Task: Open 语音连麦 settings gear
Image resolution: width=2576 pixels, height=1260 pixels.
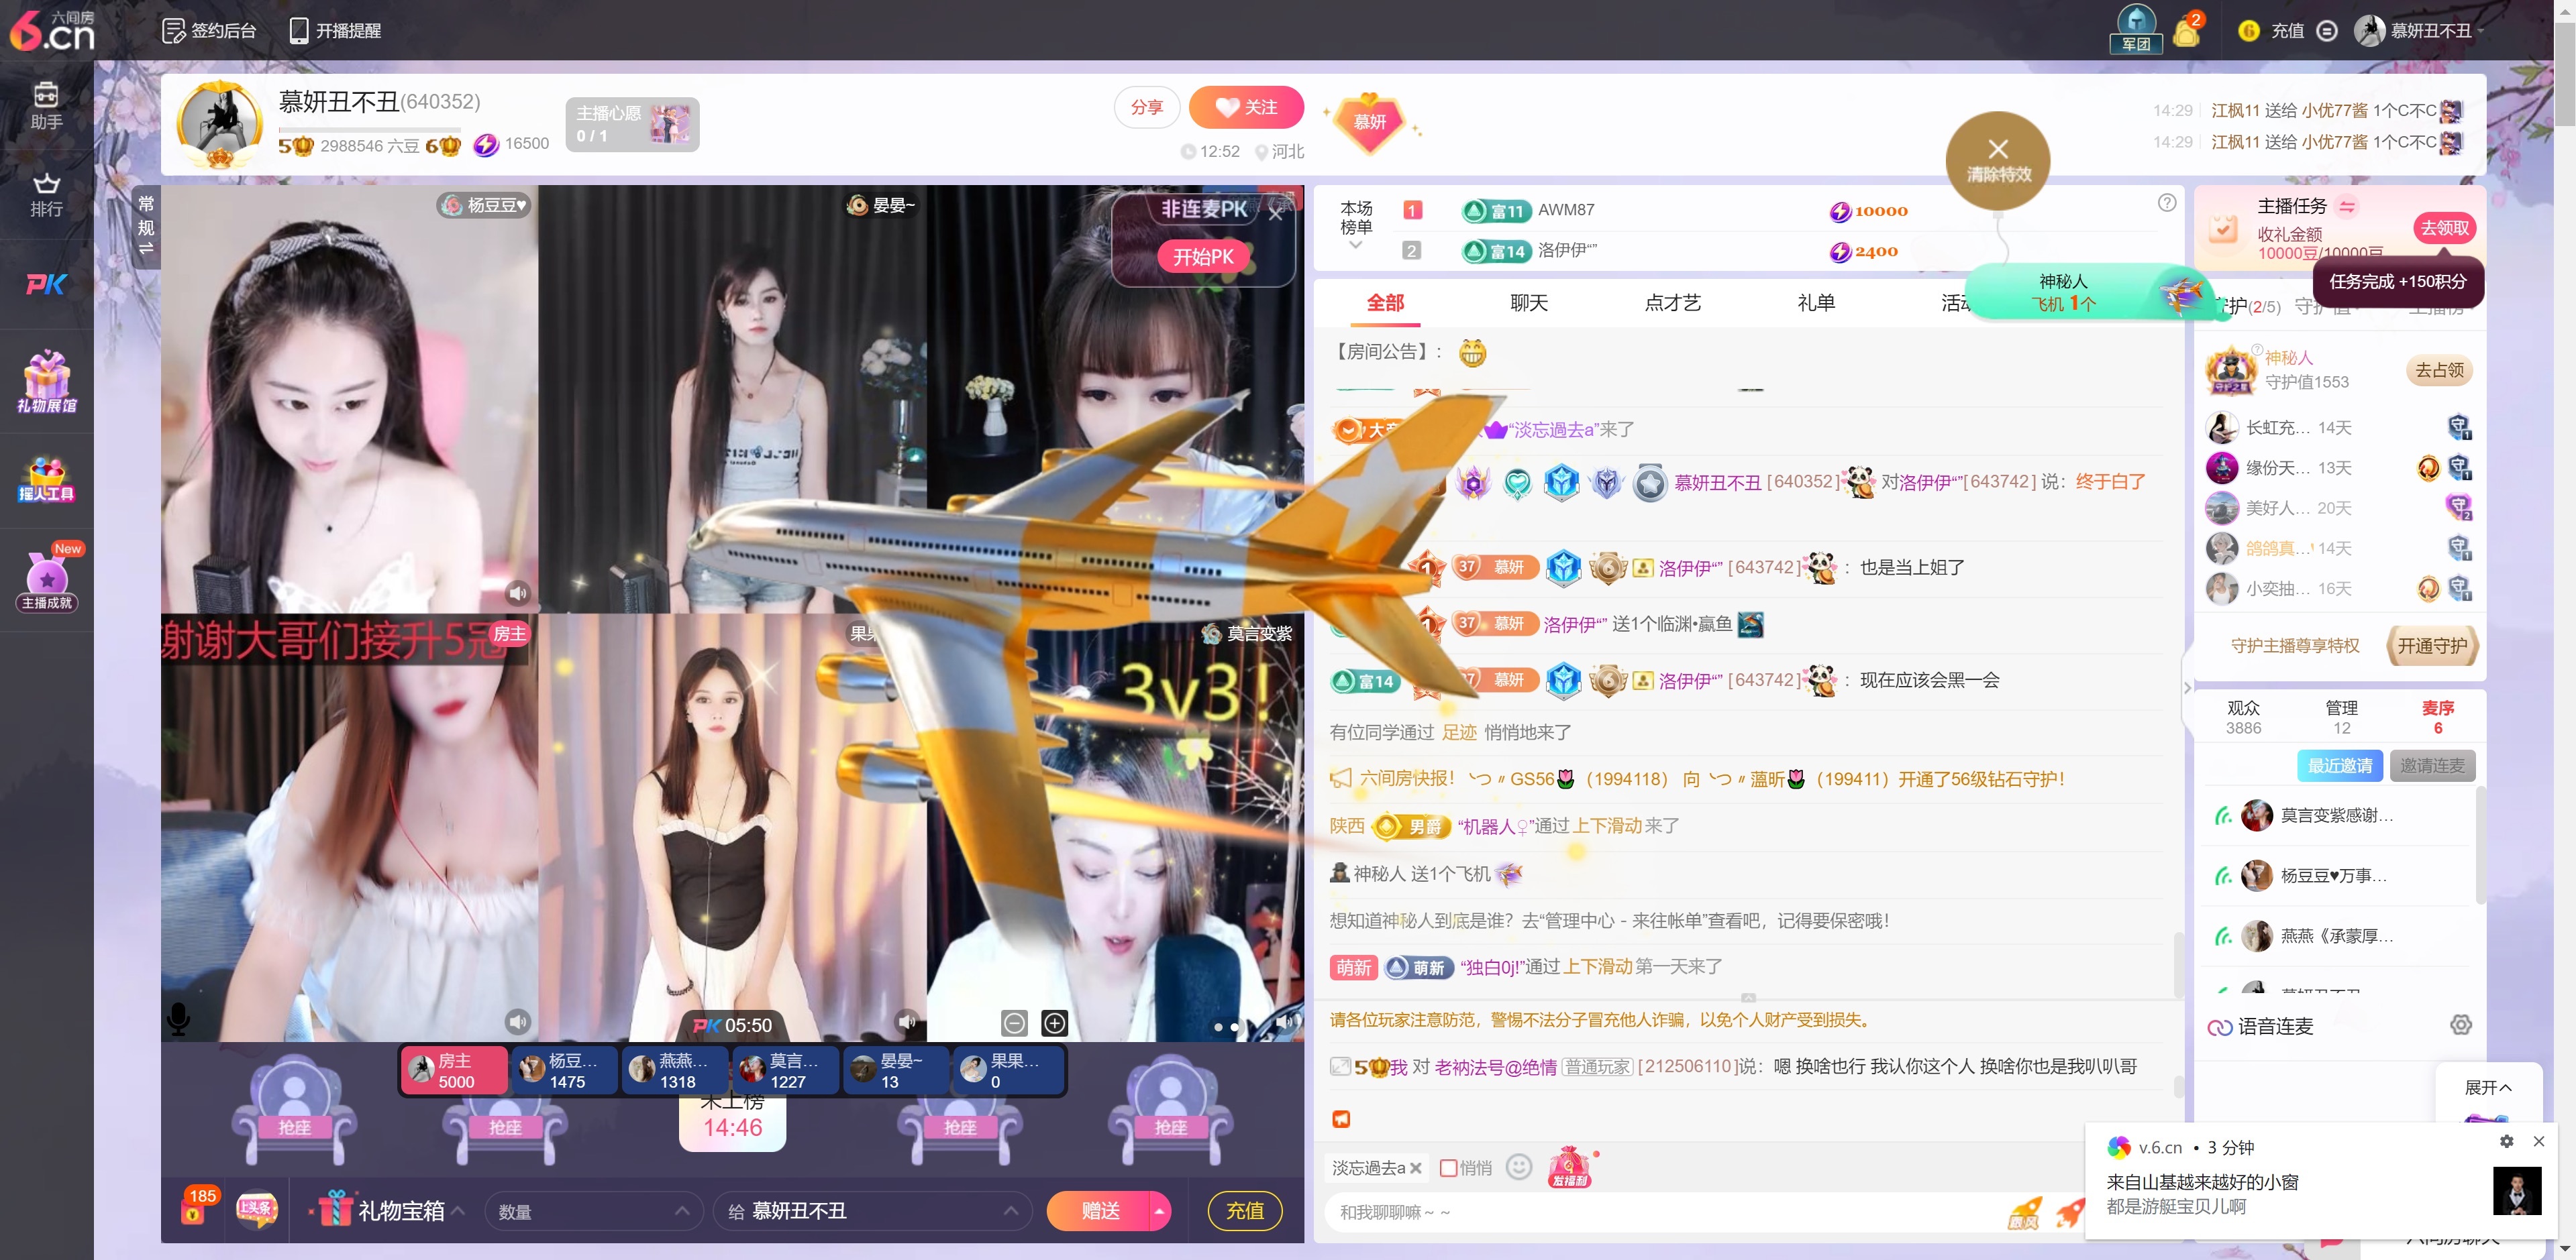Action: (x=2460, y=1024)
